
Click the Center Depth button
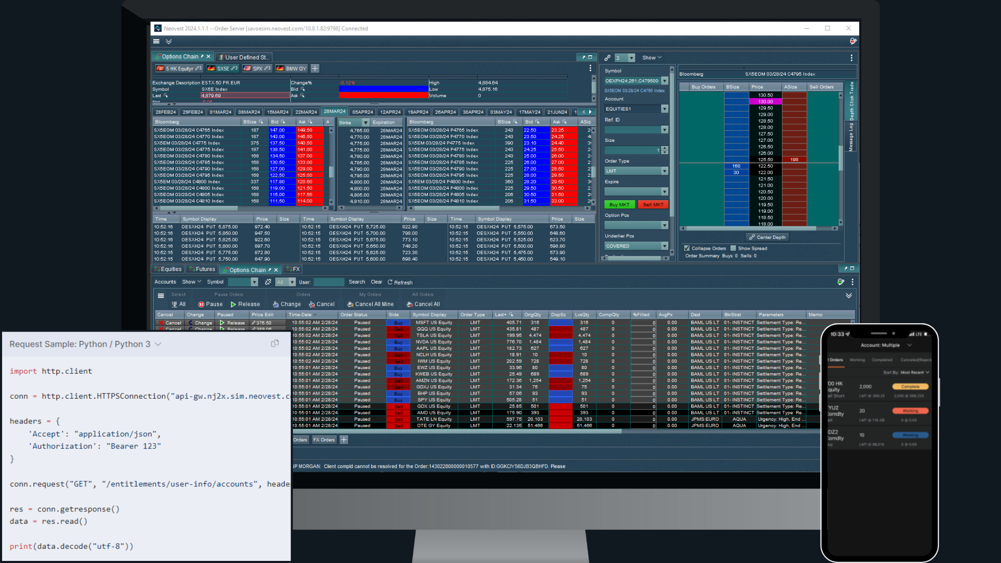[x=767, y=237]
